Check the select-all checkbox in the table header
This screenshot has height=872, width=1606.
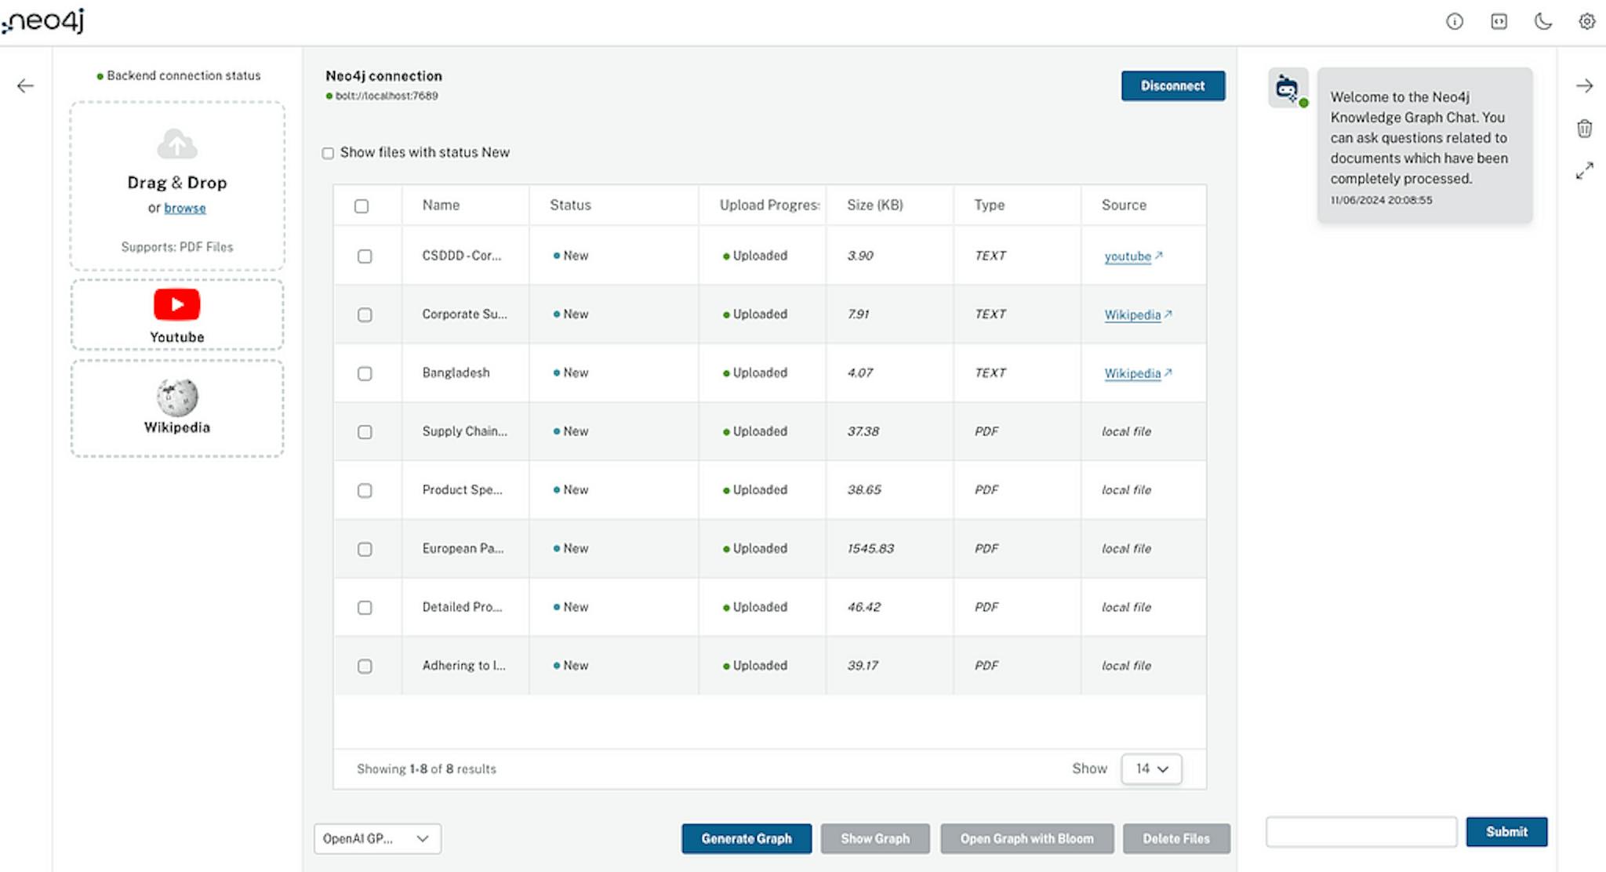[363, 205]
